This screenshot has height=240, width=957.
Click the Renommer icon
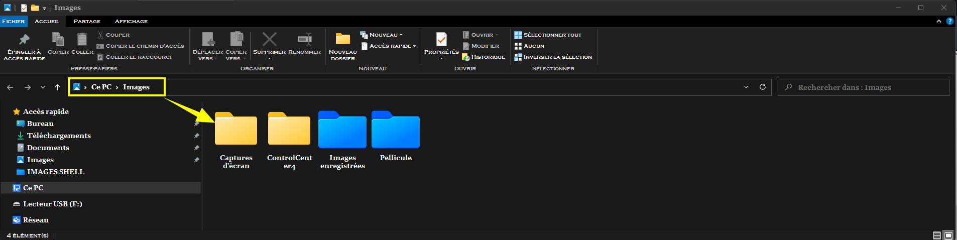304,39
